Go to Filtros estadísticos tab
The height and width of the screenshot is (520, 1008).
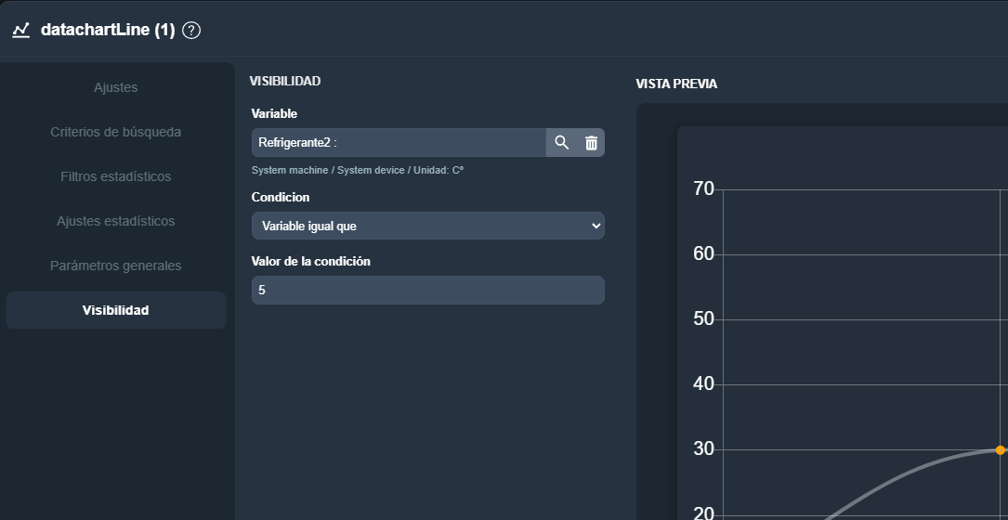pyautogui.click(x=116, y=176)
